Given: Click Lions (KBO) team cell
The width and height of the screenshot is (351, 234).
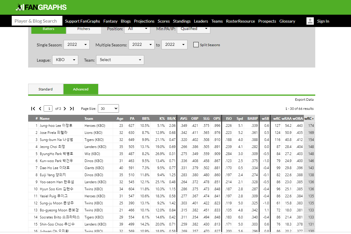Looking at the screenshot, I should (x=93, y=133).
